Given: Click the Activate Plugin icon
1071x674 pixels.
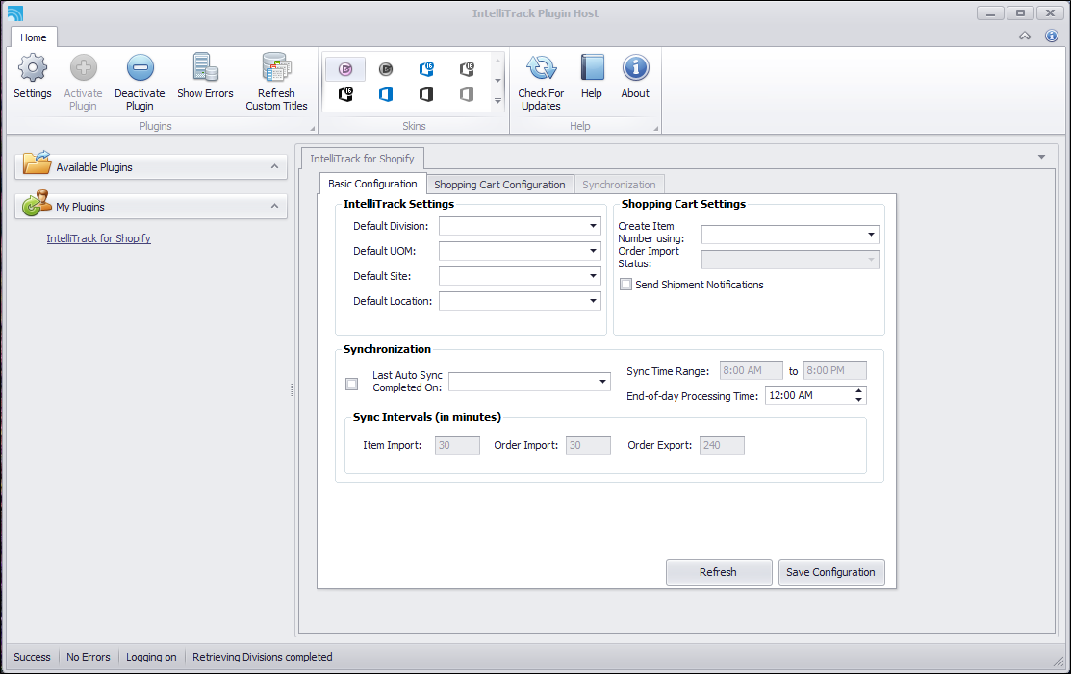Looking at the screenshot, I should click(x=84, y=68).
